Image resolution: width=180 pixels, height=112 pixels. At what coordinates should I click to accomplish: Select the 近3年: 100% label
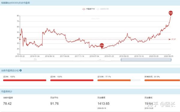(9, 77)
